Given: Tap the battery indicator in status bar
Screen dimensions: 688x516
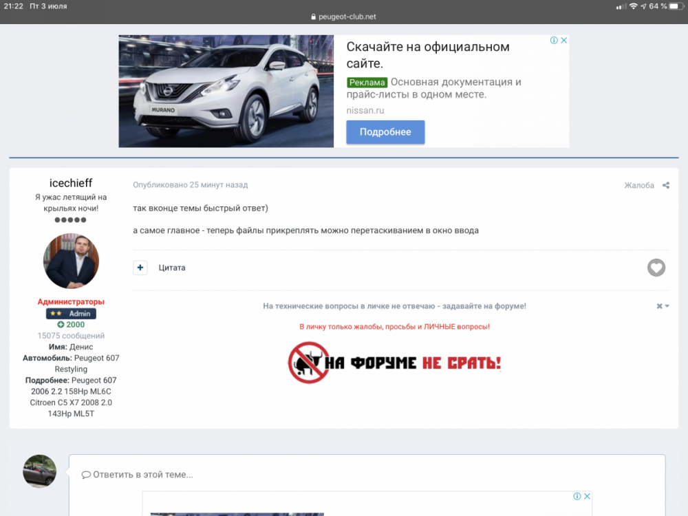Looking at the screenshot, I should tap(676, 6).
